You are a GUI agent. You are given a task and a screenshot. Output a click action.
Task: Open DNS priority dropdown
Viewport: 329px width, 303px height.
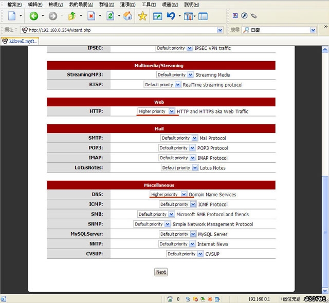coord(168,194)
